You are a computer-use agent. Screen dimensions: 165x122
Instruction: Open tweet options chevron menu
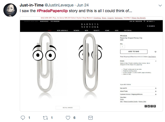coord(160,5)
